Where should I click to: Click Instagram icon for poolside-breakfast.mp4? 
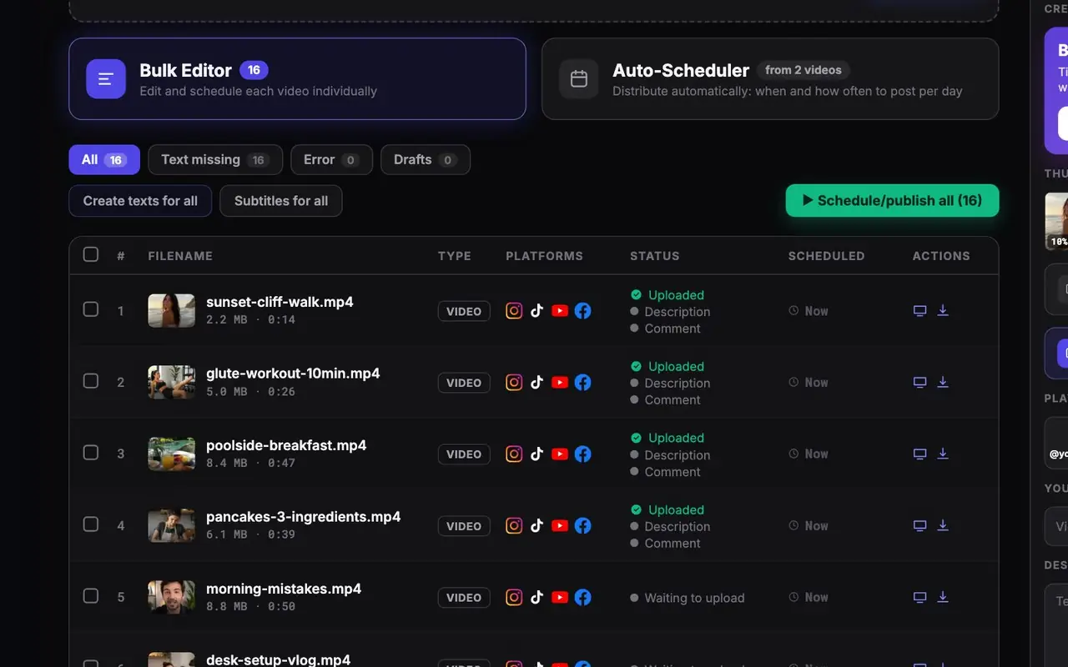514,454
